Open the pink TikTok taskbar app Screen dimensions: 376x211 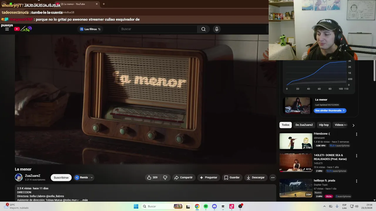[231, 206]
